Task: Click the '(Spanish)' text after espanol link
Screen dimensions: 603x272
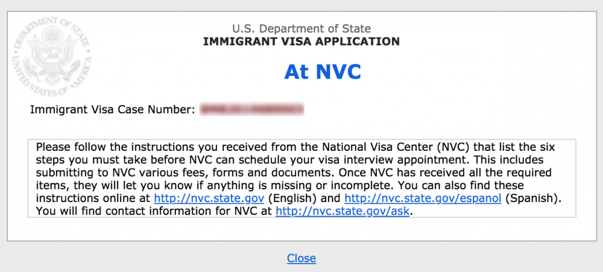Action: [x=532, y=198]
